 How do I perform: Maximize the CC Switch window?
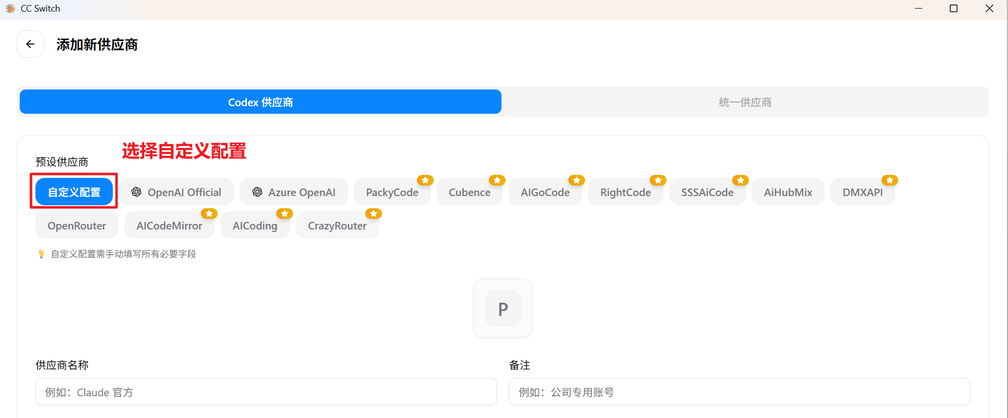click(x=953, y=9)
